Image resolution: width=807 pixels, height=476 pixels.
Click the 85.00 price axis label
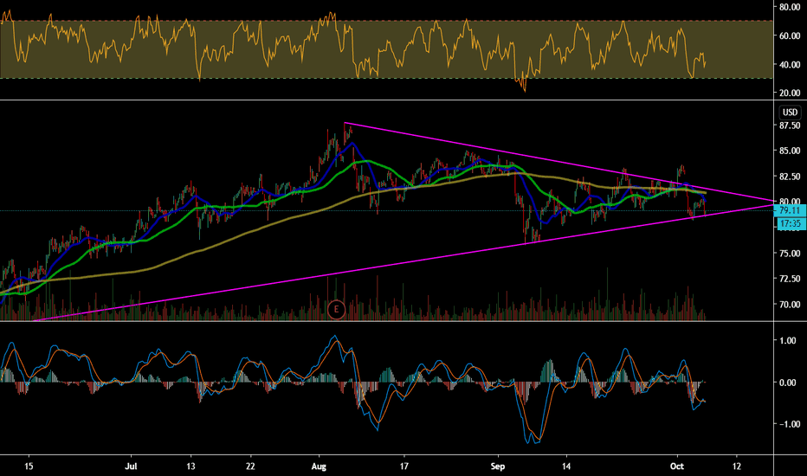790,151
